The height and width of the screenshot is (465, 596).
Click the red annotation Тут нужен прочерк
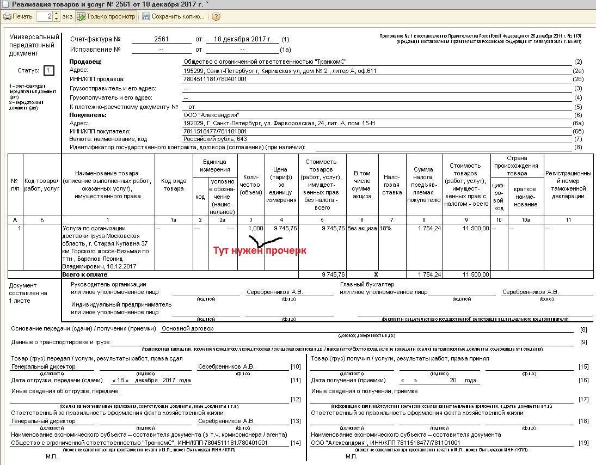(x=260, y=250)
